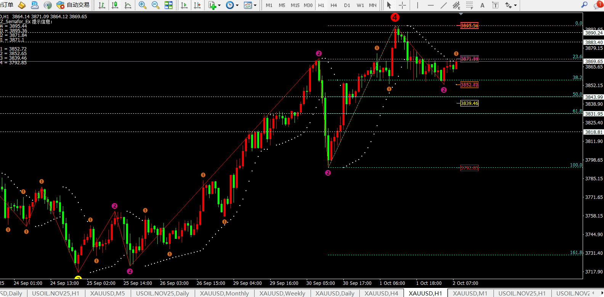The width and height of the screenshot is (604, 297).
Task: Pick the vertical line drawing tool
Action: coord(418,5)
